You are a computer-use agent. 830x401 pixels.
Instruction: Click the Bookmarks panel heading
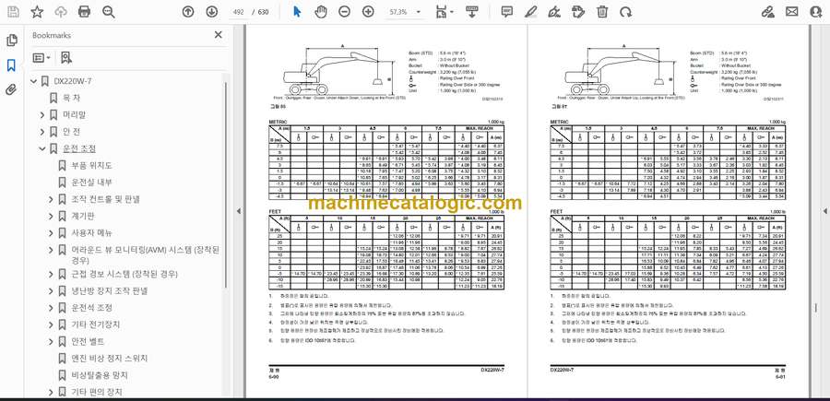(x=52, y=35)
